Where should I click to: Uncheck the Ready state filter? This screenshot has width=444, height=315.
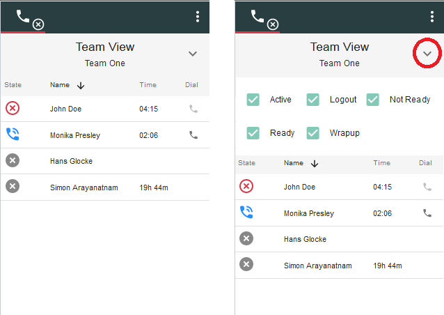tap(253, 133)
